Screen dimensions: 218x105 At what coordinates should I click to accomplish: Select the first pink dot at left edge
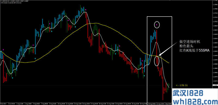(3, 50)
